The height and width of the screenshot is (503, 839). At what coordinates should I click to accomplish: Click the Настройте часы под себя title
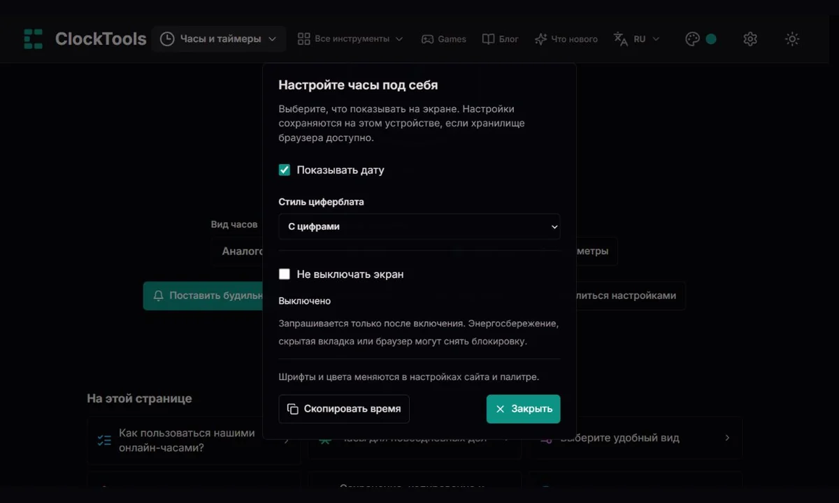[x=358, y=85]
